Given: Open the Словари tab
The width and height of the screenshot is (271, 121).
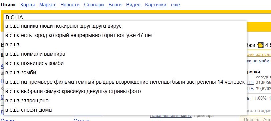Looking at the screenshot, I should pyautogui.click(x=94, y=5).
